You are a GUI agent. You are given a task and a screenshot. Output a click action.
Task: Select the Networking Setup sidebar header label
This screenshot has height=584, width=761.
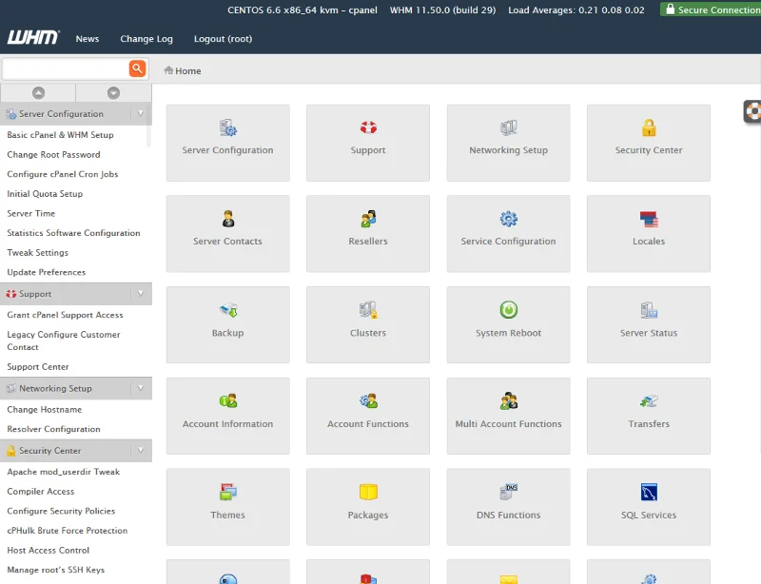[x=55, y=388]
